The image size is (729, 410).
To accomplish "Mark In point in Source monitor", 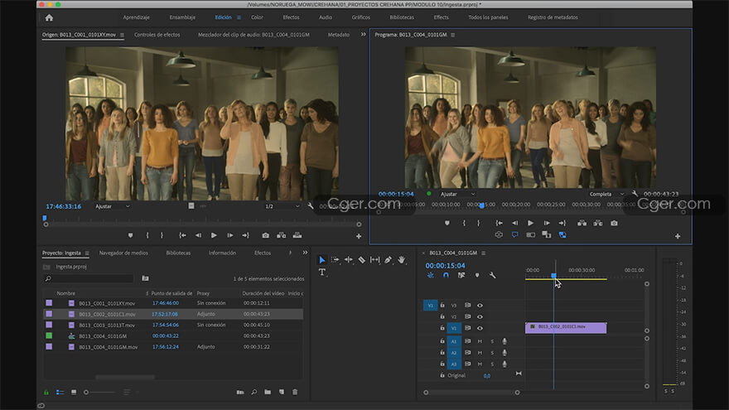I will tap(147, 236).
